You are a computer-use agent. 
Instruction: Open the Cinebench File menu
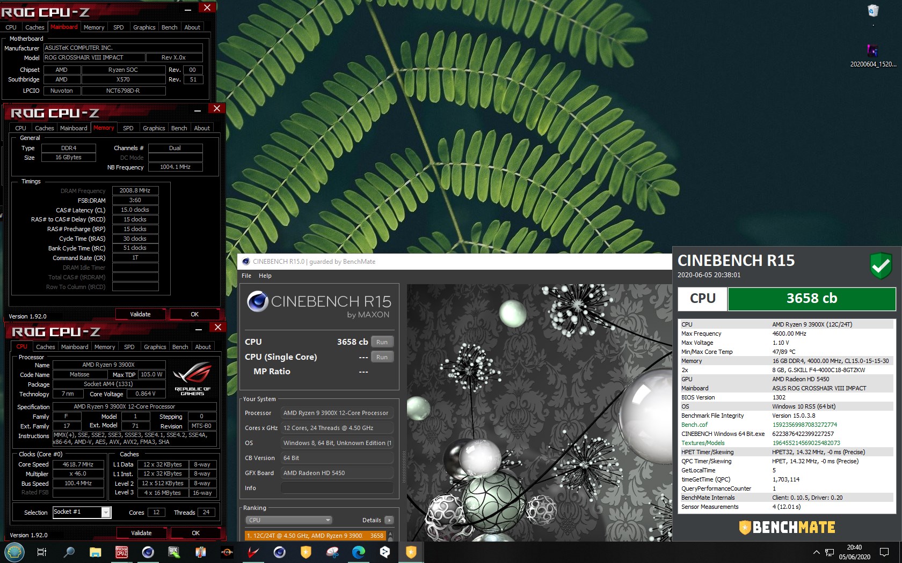(x=246, y=276)
